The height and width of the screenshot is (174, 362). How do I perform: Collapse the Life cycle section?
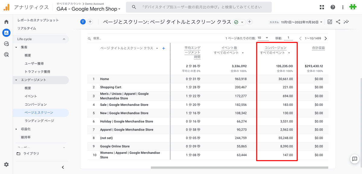point(64,39)
